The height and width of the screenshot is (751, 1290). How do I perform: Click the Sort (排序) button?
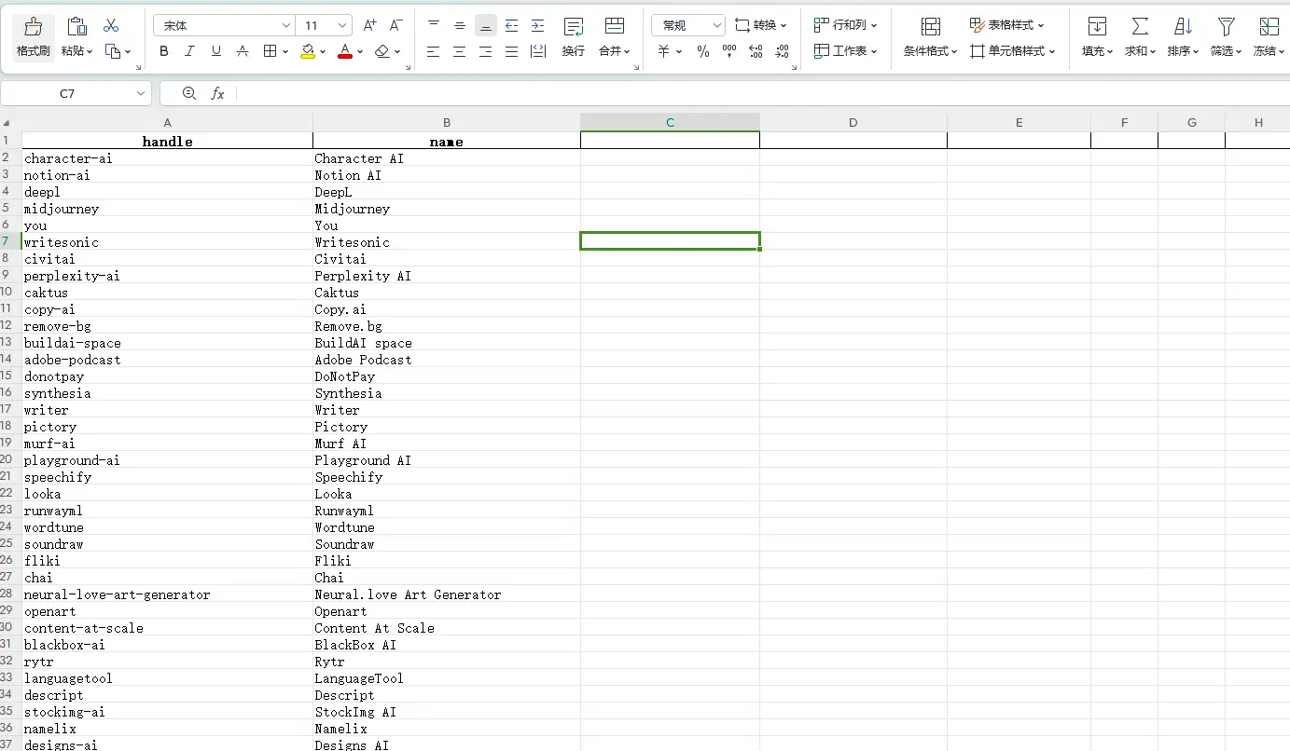(x=1183, y=36)
